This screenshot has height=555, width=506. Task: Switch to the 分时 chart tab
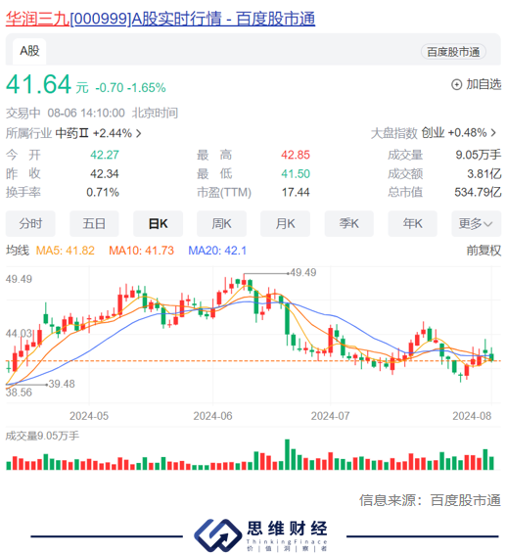point(30,224)
